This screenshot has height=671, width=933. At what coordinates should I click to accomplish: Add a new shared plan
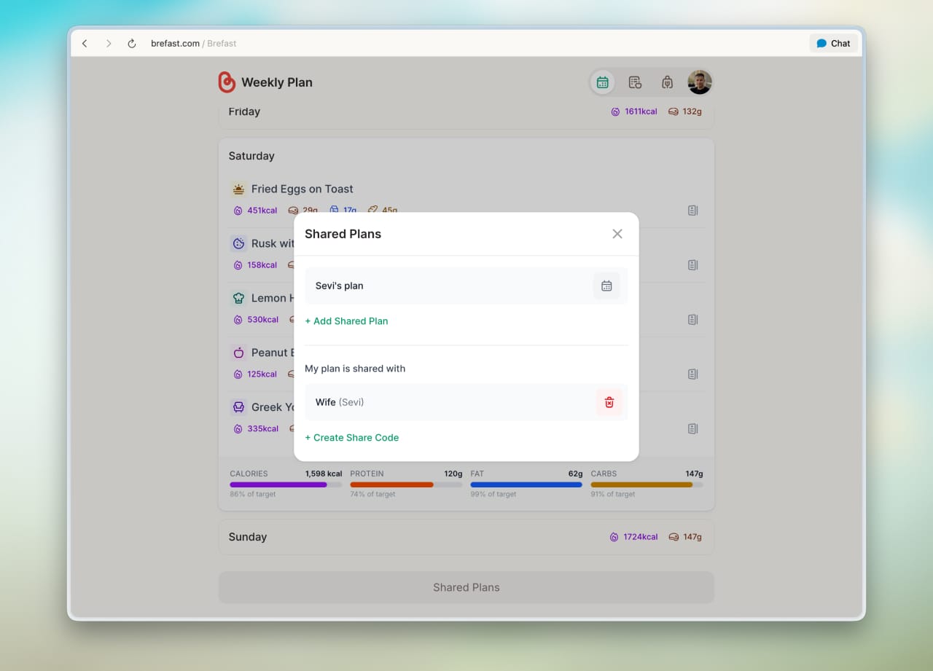click(x=346, y=321)
